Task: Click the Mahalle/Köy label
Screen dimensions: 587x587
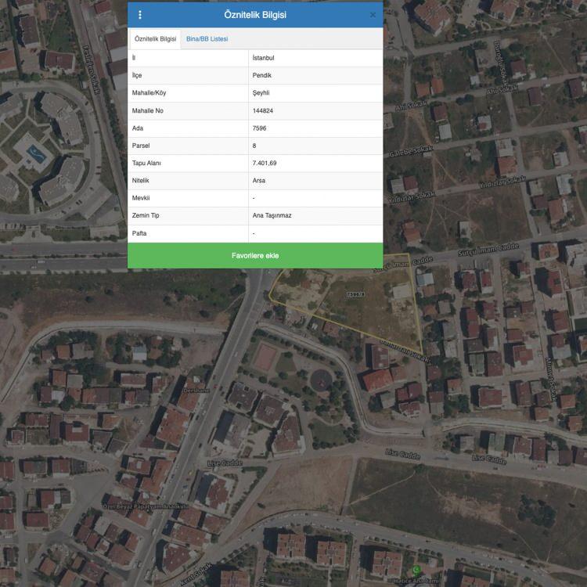Action: tap(149, 93)
